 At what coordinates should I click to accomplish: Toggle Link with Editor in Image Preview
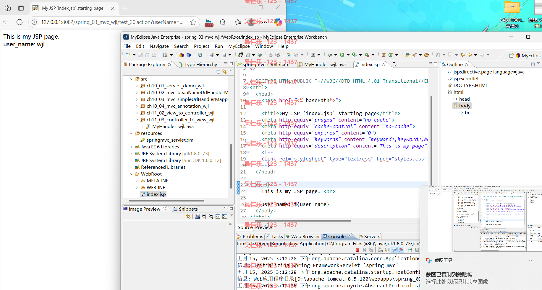click(x=188, y=216)
